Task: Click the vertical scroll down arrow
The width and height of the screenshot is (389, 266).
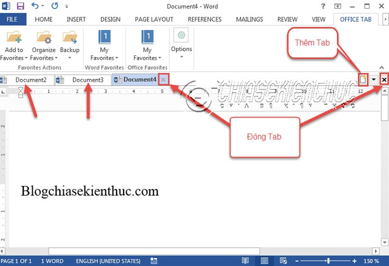Action: point(385,242)
